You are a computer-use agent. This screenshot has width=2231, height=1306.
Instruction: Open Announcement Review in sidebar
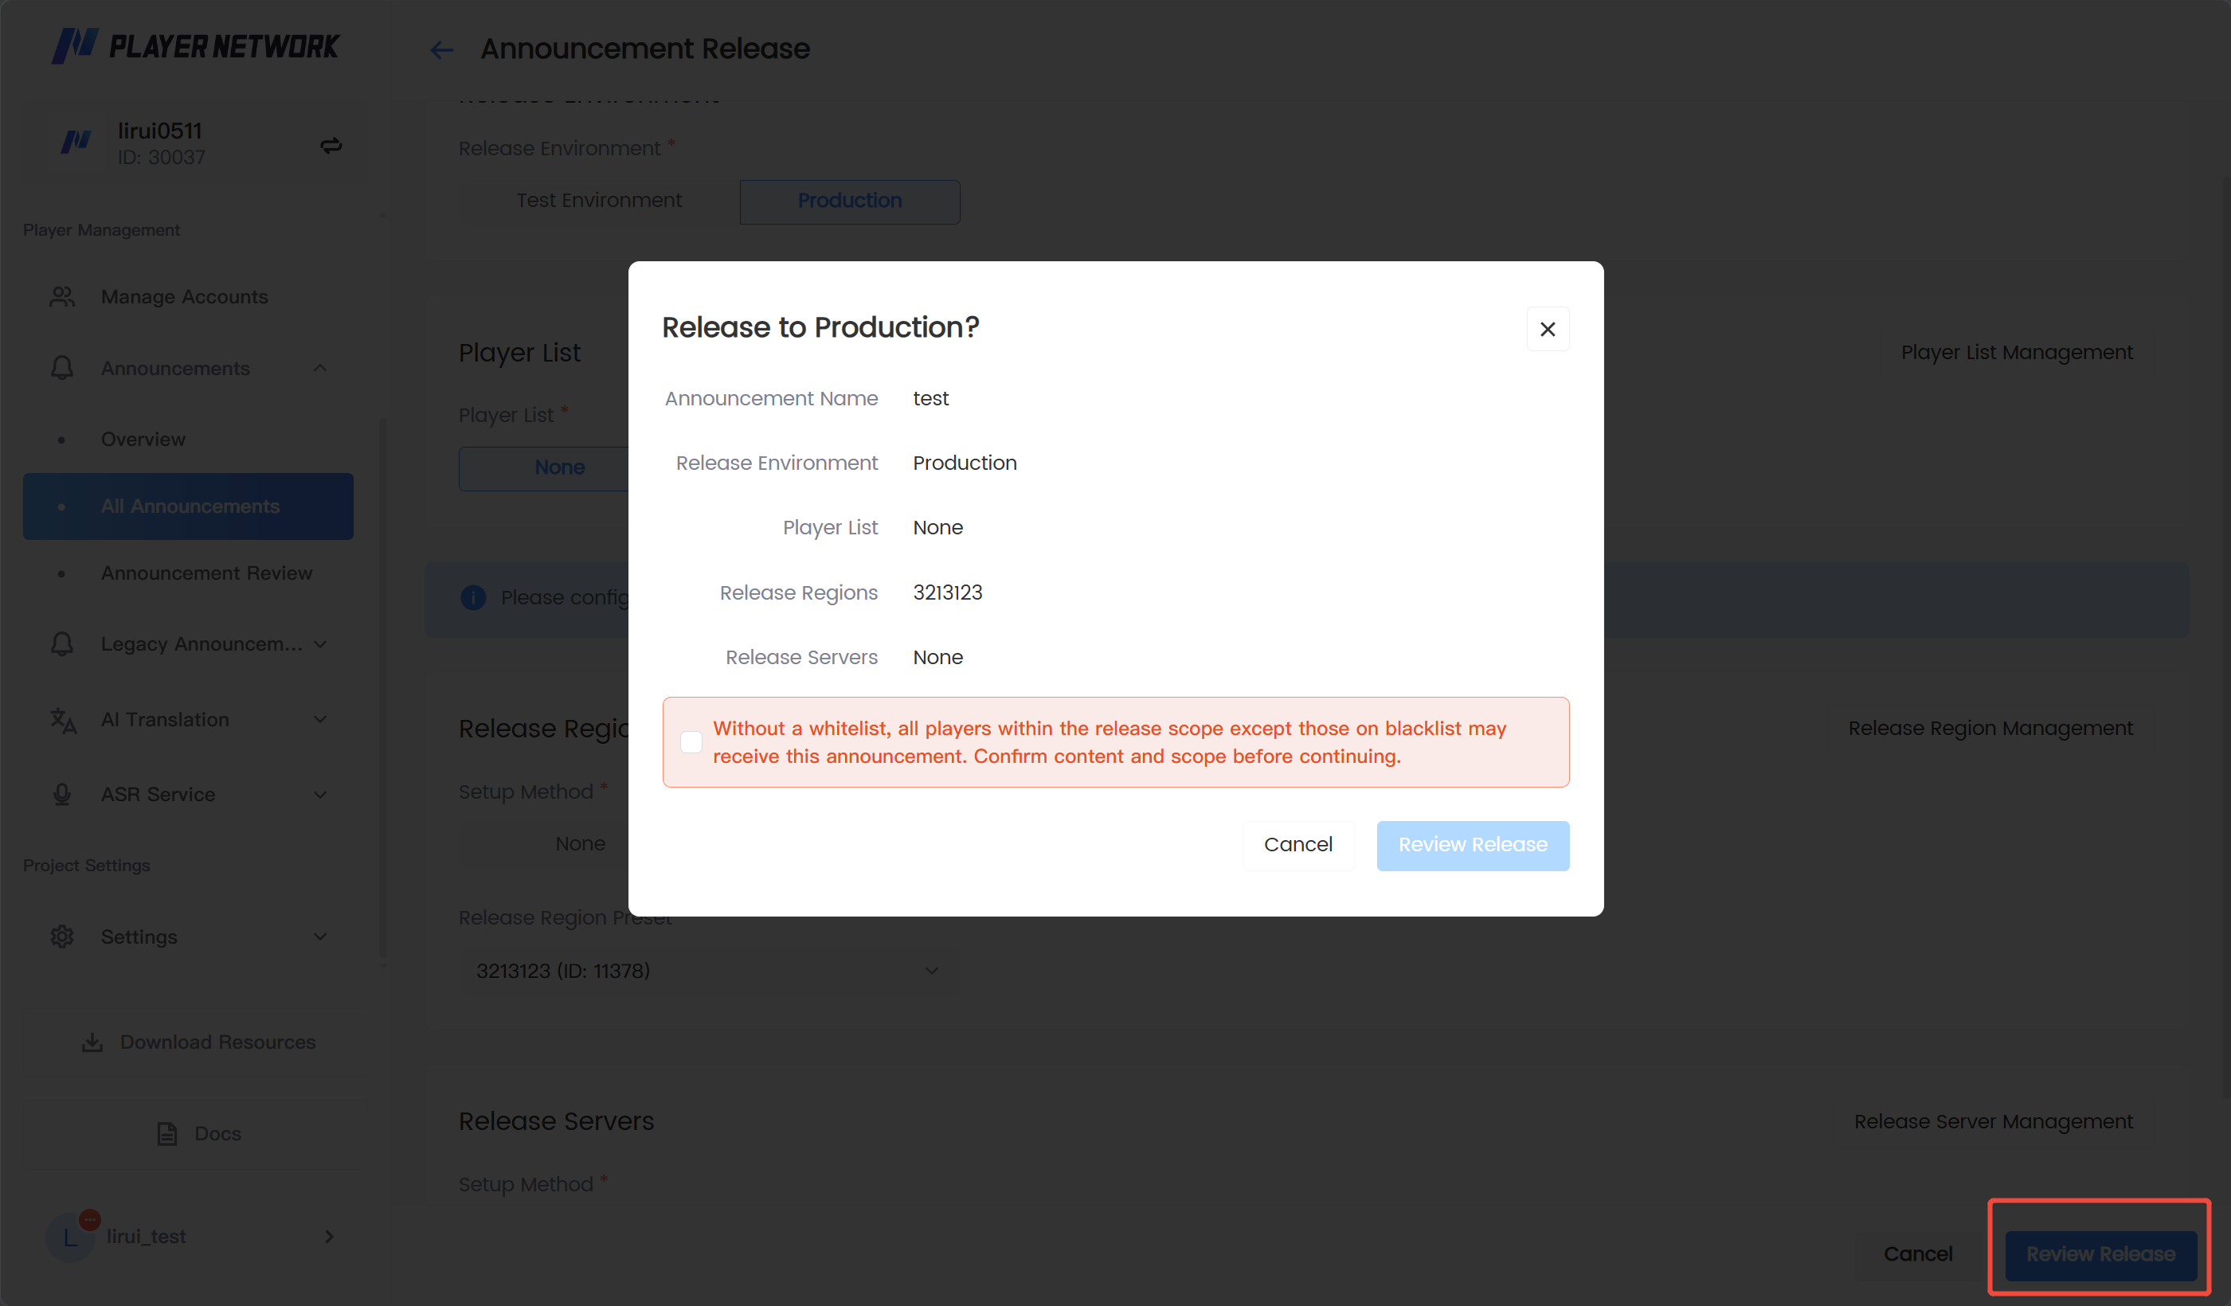(189, 573)
